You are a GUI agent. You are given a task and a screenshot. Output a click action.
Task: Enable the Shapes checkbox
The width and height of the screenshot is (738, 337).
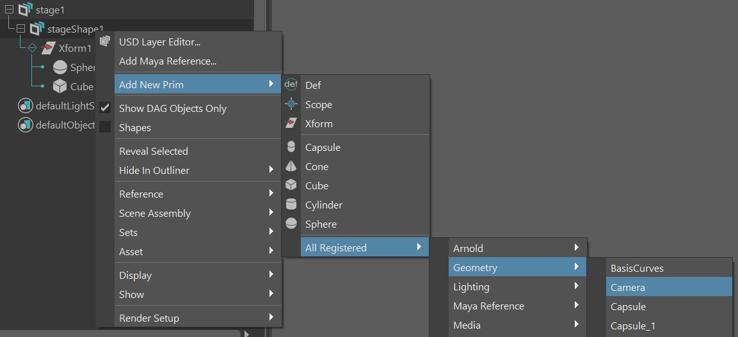click(106, 127)
